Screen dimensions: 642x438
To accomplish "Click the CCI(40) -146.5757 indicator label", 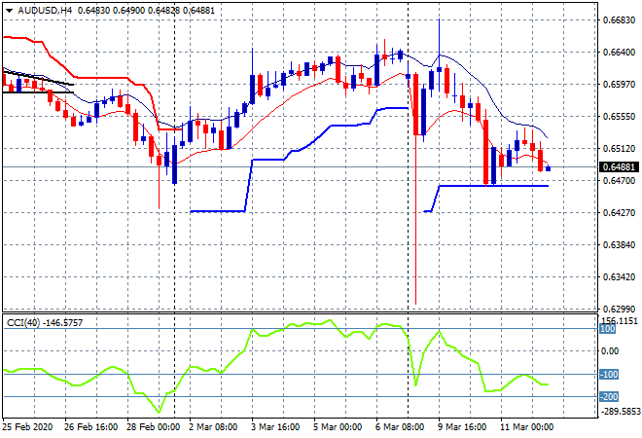I will click(x=45, y=323).
